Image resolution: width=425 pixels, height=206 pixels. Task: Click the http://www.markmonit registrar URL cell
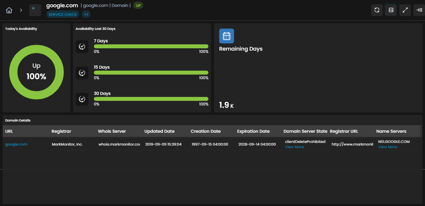(352, 144)
